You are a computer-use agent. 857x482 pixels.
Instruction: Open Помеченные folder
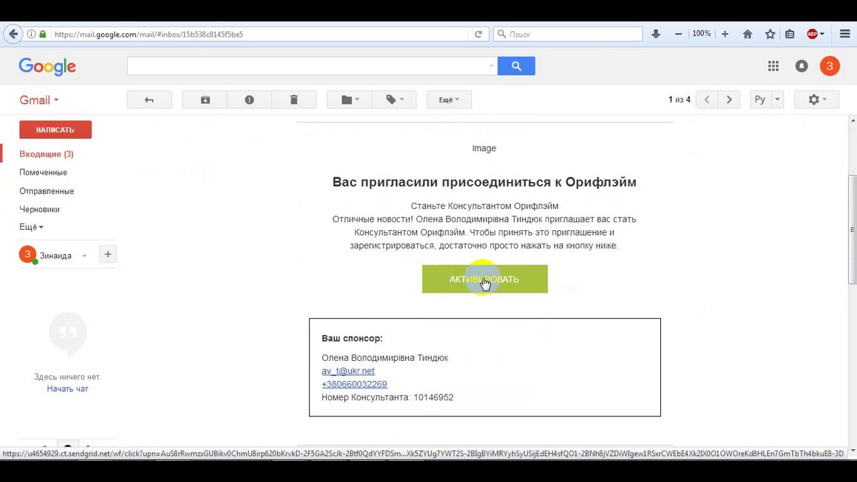[x=43, y=173]
